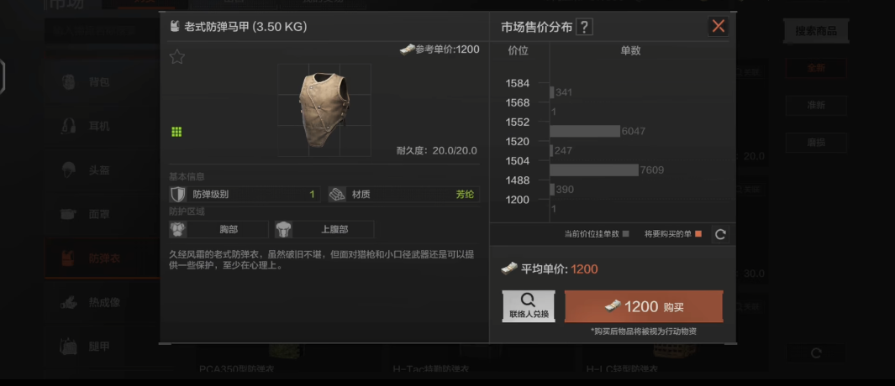Viewport: 895px width, 386px height.
Task: Select the 全新 condition filter
Action: tap(816, 68)
